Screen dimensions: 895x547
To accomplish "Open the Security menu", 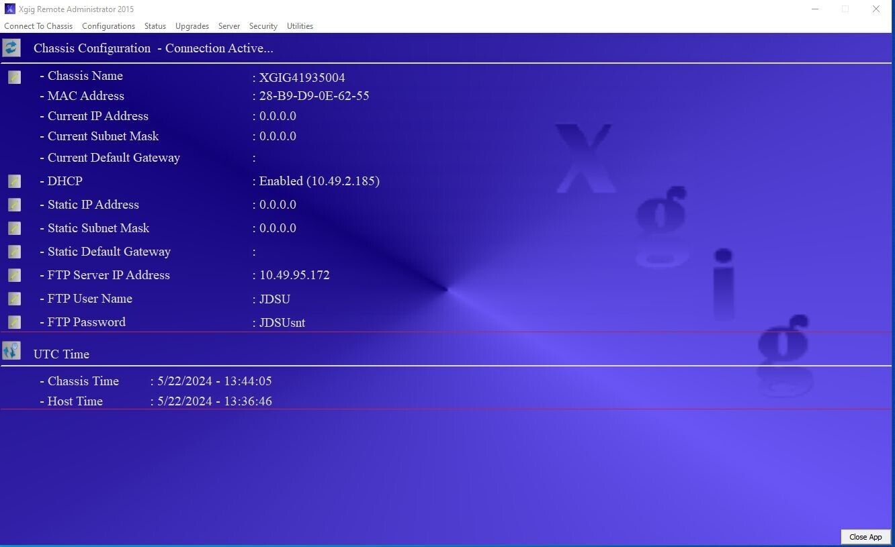I will [x=263, y=26].
